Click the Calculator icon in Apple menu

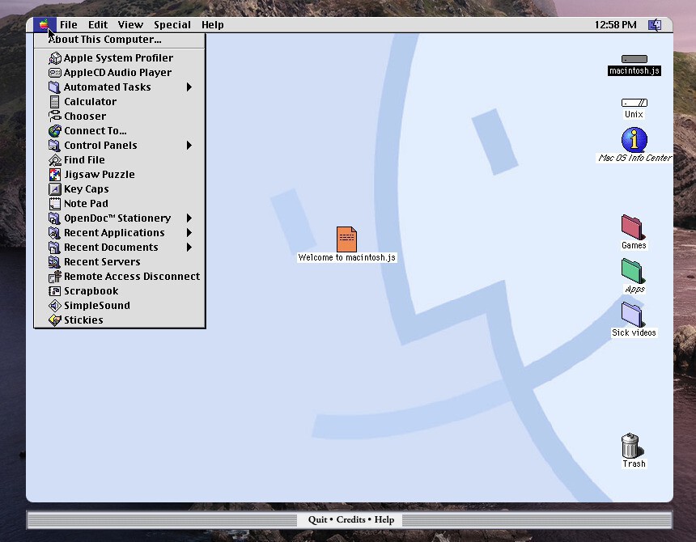click(54, 102)
